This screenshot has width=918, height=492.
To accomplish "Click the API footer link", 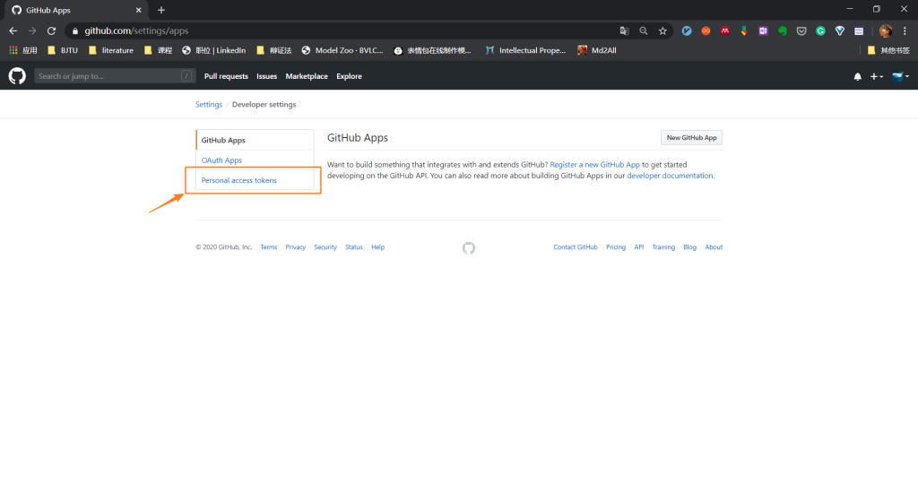I will pyautogui.click(x=638, y=246).
